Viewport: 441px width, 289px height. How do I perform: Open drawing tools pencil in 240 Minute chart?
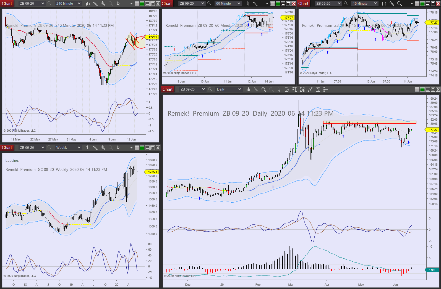(95, 4)
